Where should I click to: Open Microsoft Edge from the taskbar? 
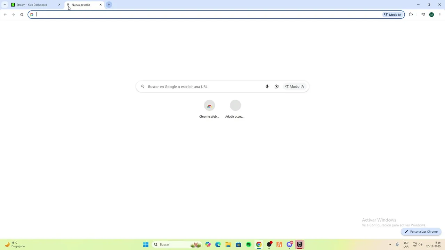218,244
